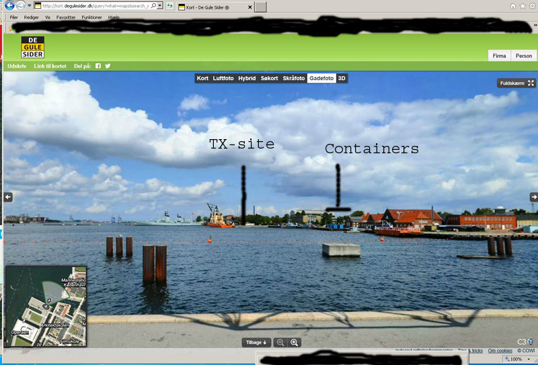This screenshot has height=365, width=538.
Task: Click the minimap overview thumbnail
Action: (x=45, y=307)
